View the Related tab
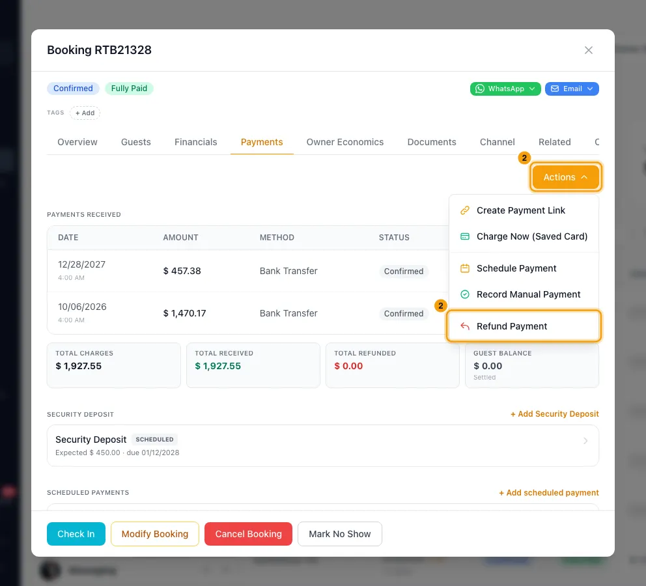The width and height of the screenshot is (646, 586). (x=555, y=142)
